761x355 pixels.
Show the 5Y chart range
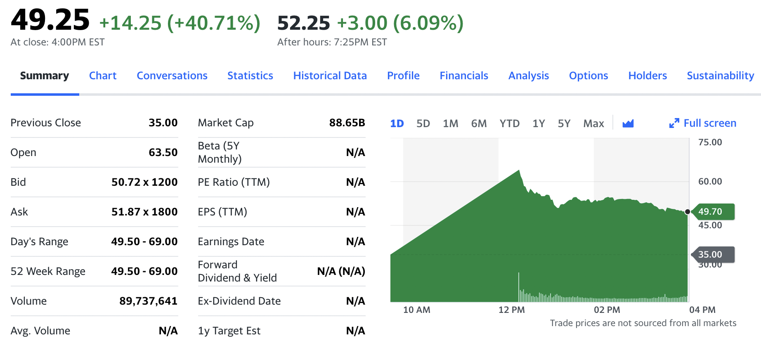pyautogui.click(x=564, y=123)
